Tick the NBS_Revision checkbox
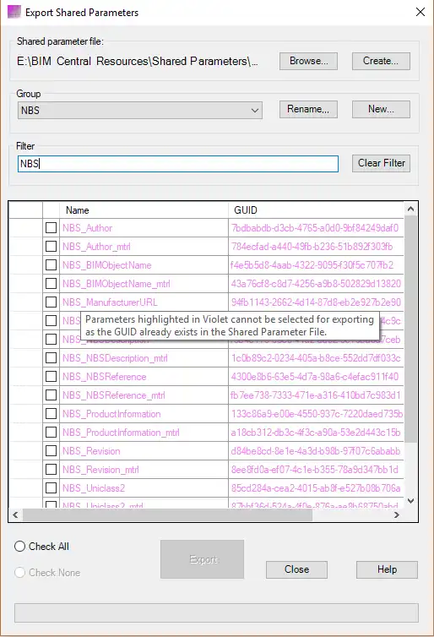The image size is (434, 637). (x=52, y=451)
